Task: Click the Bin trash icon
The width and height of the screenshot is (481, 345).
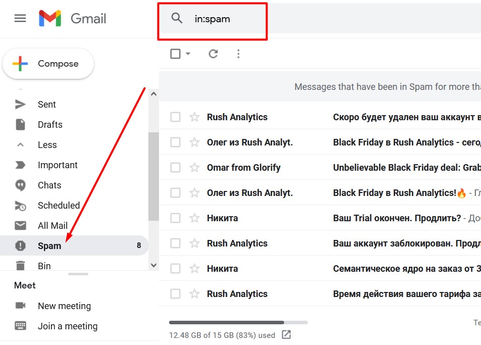Action: pyautogui.click(x=20, y=266)
